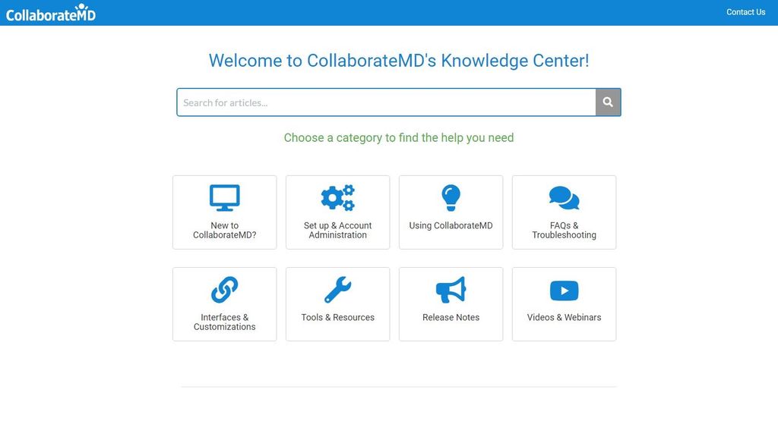778x437 pixels.
Task: Click the chat bubbles icon for FAQs & Troubleshooting
Action: click(564, 198)
